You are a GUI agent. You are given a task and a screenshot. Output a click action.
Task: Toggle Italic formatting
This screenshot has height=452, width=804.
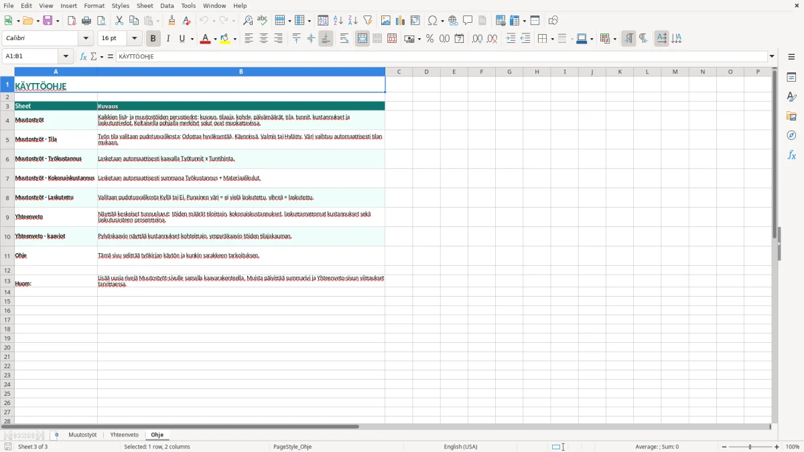[x=167, y=39]
